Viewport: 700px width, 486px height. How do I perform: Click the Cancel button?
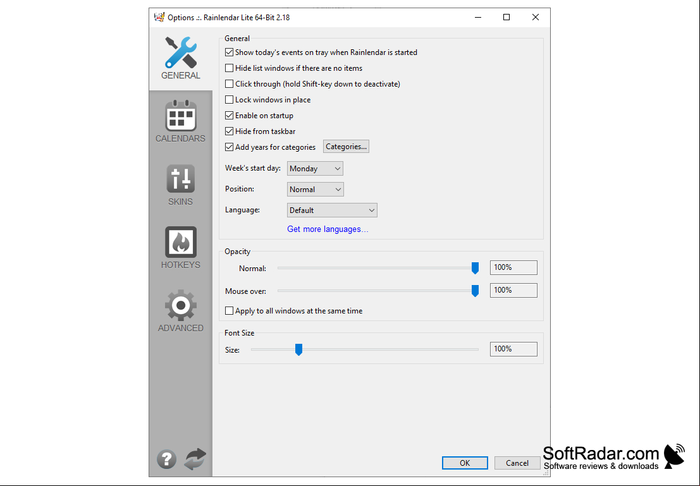click(x=517, y=463)
